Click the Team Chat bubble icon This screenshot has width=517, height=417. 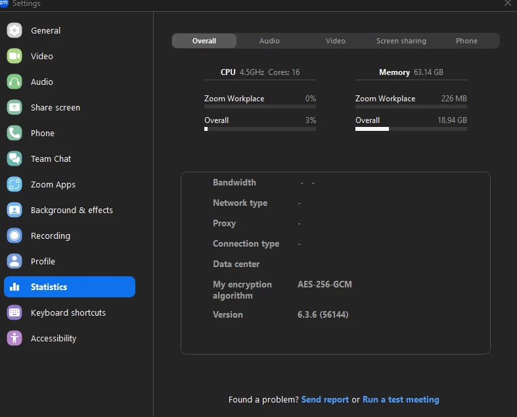(14, 159)
